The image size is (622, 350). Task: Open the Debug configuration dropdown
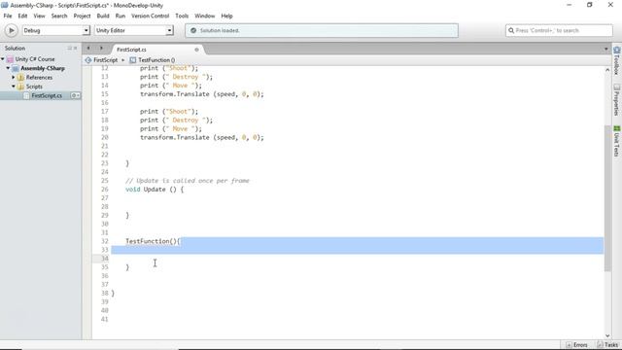point(56,30)
